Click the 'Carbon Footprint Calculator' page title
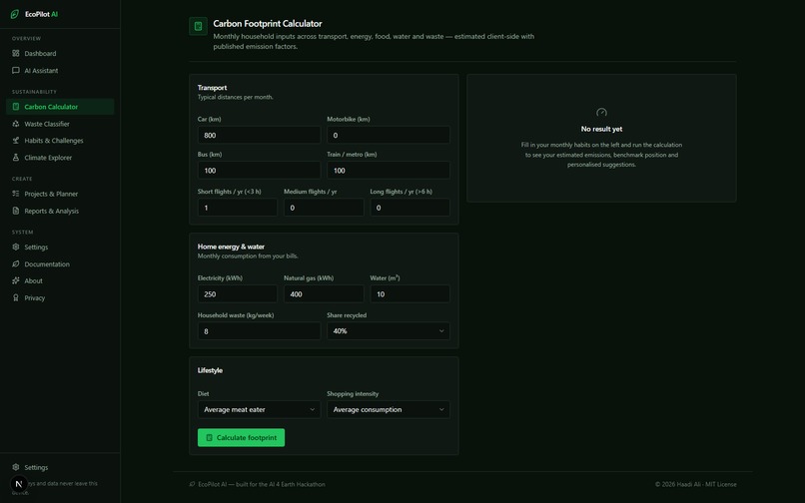805x503 pixels. [268, 24]
